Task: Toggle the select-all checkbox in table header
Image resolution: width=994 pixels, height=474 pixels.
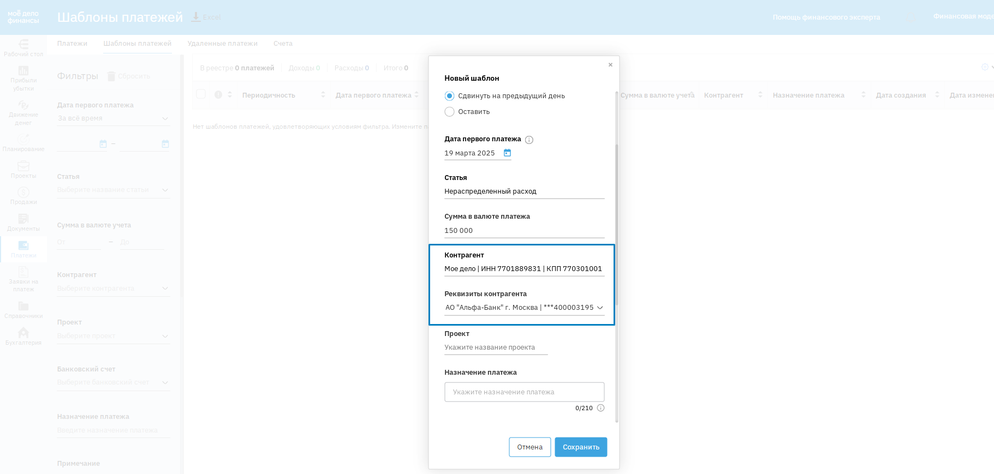Action: tap(201, 94)
